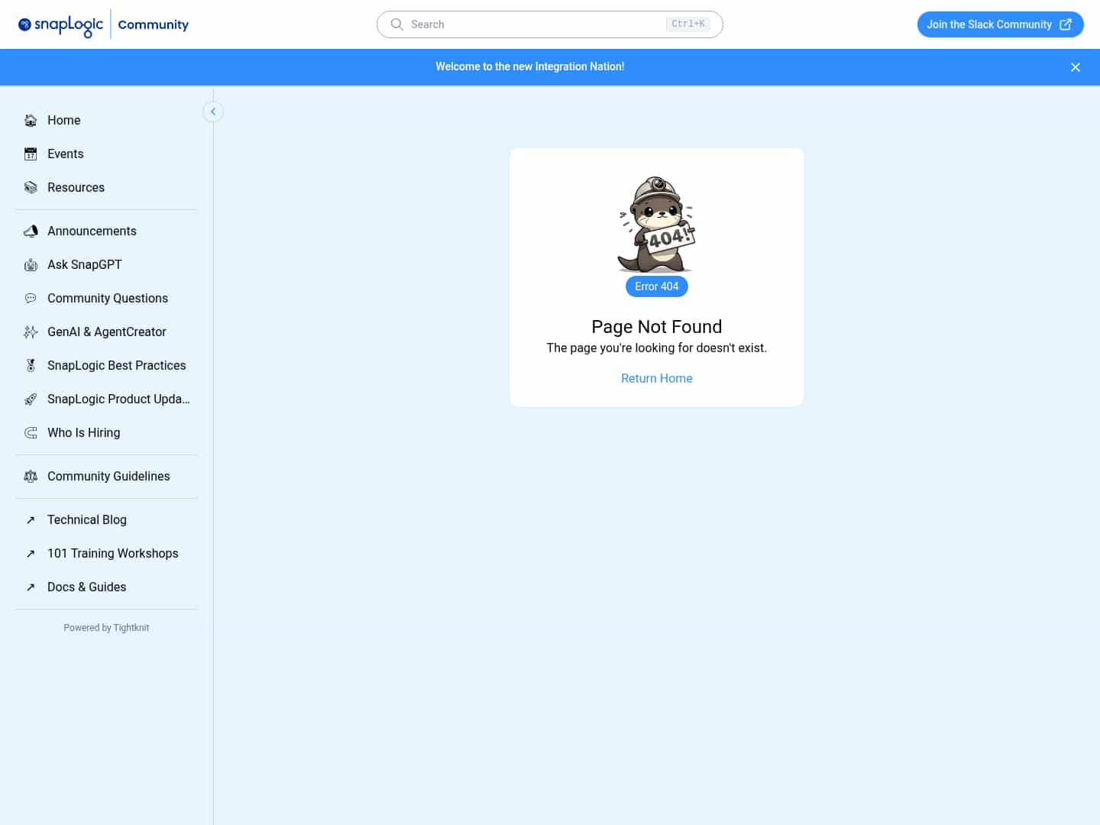Visit the Powered by Tightknit link
Viewport: 1100px width, 825px height.
[106, 627]
